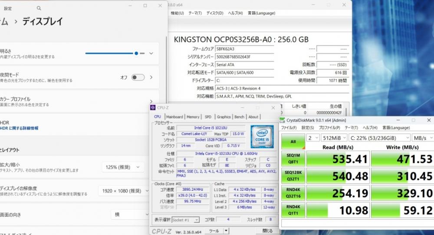Open CrystalDiskMark プロファイル(P) menu

coord(329,128)
